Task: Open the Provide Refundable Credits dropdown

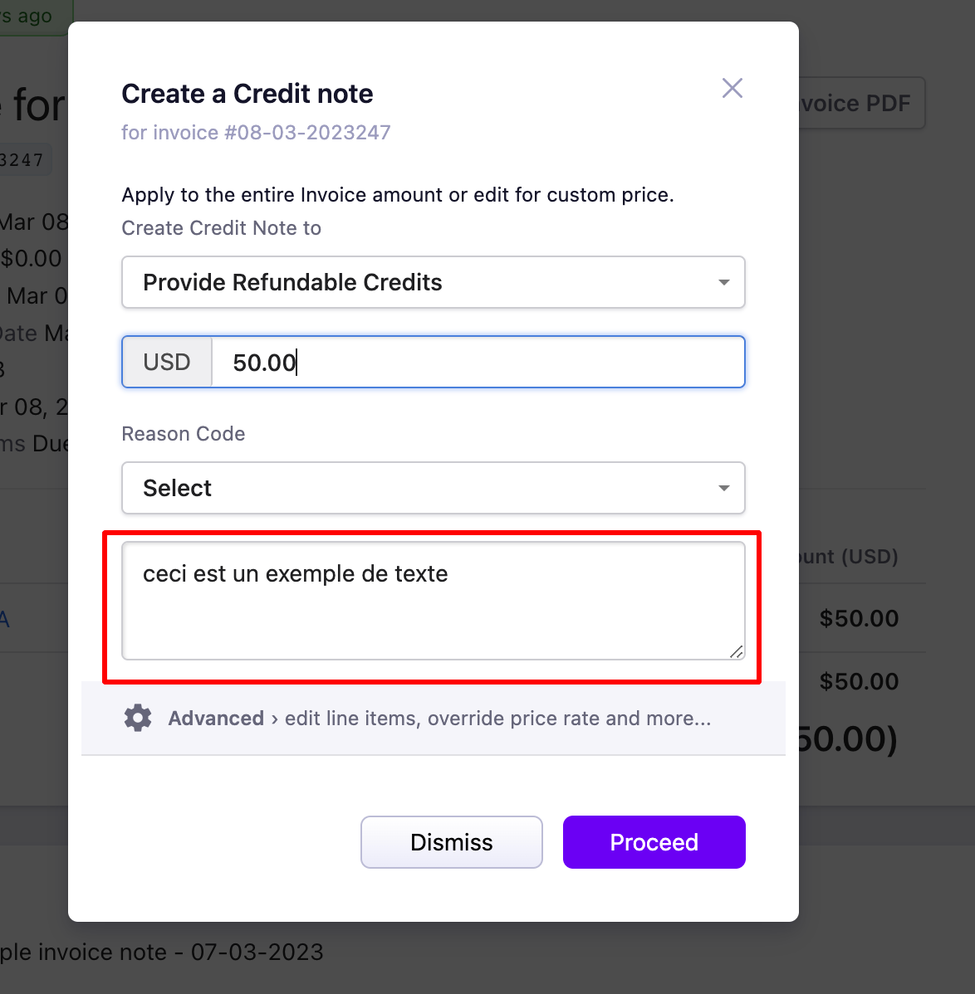Action: [434, 282]
